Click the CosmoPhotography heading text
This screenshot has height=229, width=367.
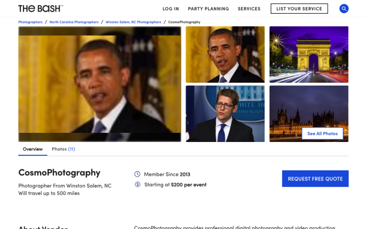tap(59, 173)
